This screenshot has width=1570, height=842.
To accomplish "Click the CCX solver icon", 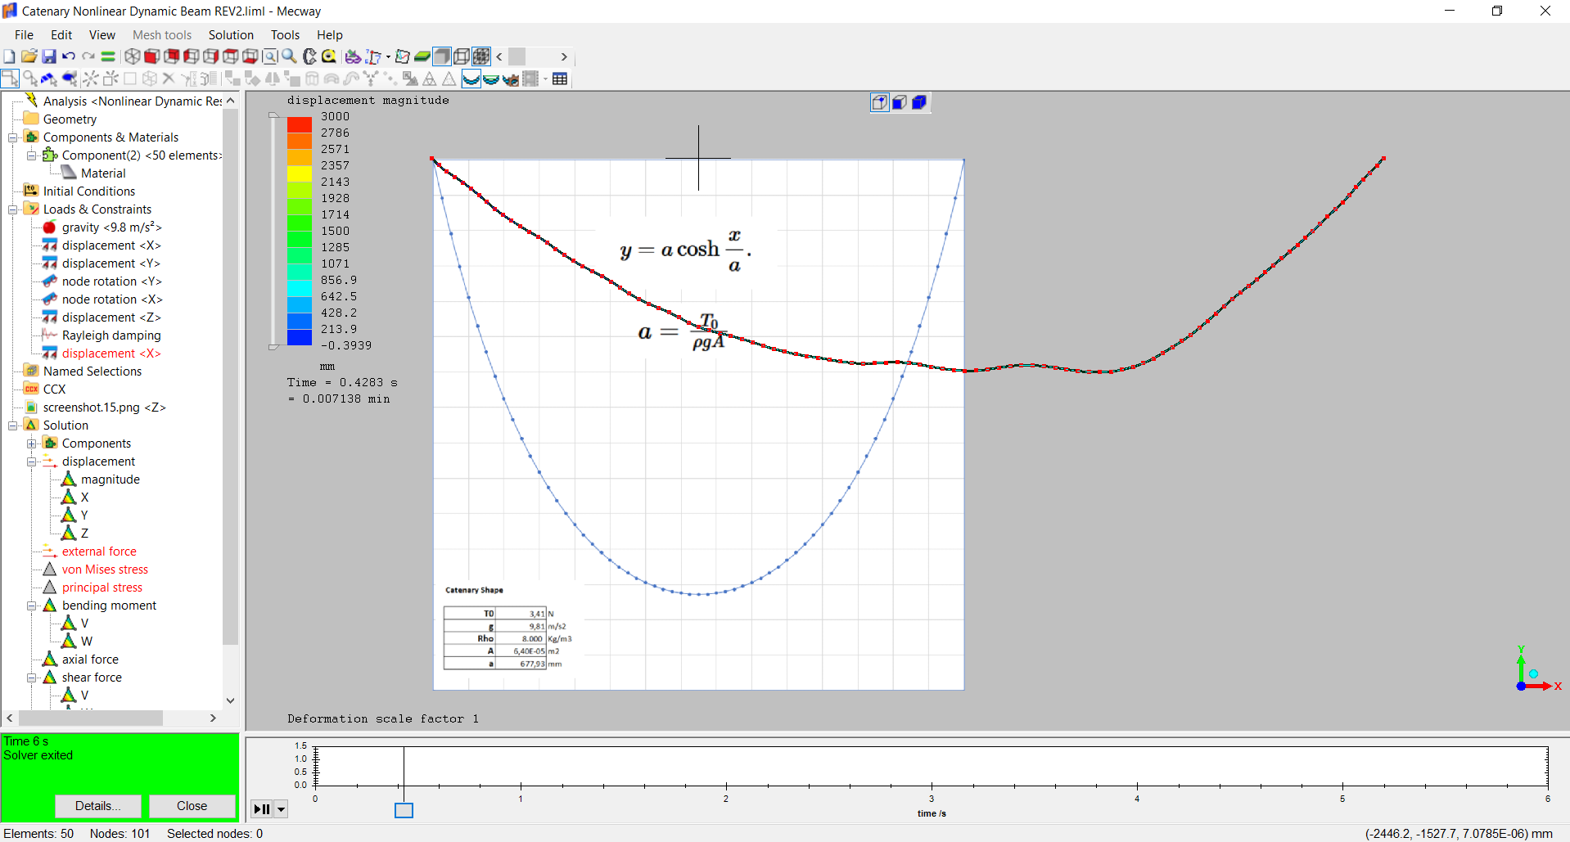I will 31,389.
